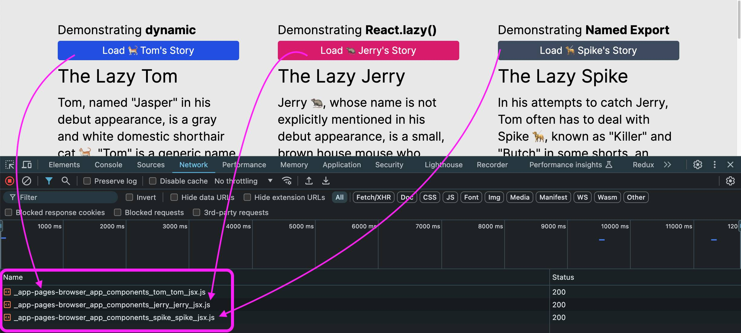This screenshot has height=333, width=741.
Task: Focus the network Filter text field
Action: click(x=60, y=198)
